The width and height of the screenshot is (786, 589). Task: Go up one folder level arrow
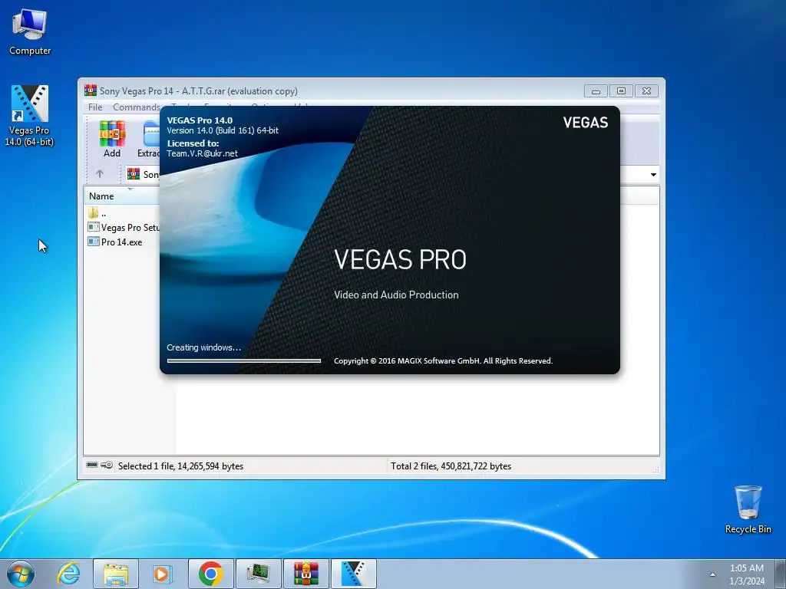coord(100,174)
